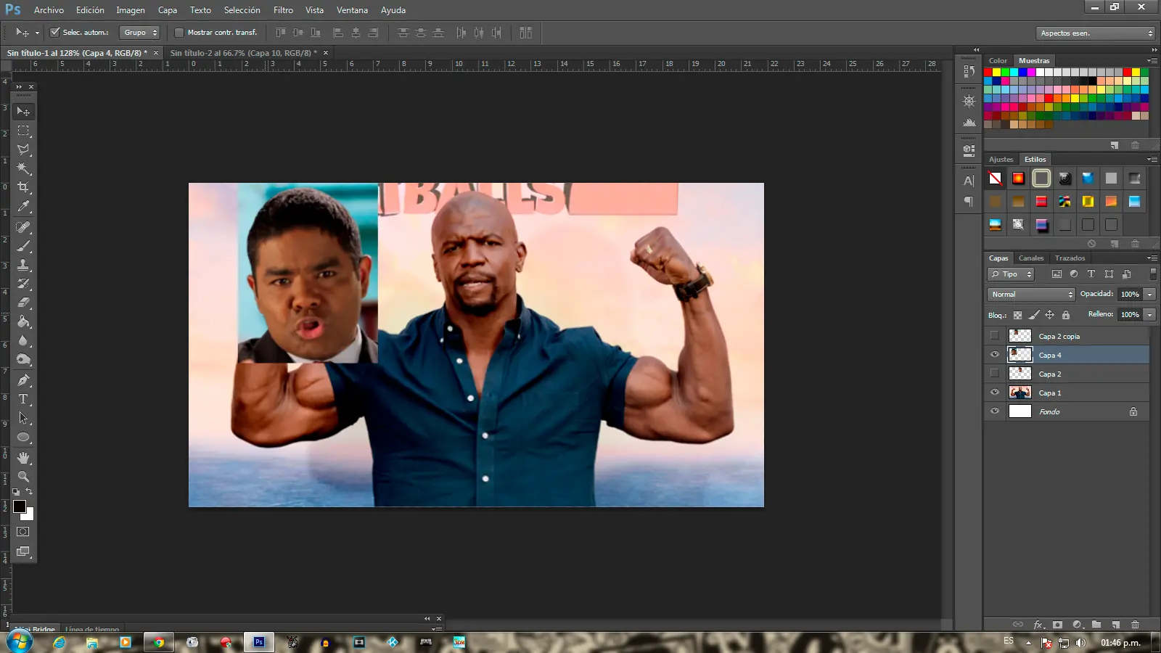
Task: Toggle lock transparent pixels
Action: click(x=1017, y=315)
